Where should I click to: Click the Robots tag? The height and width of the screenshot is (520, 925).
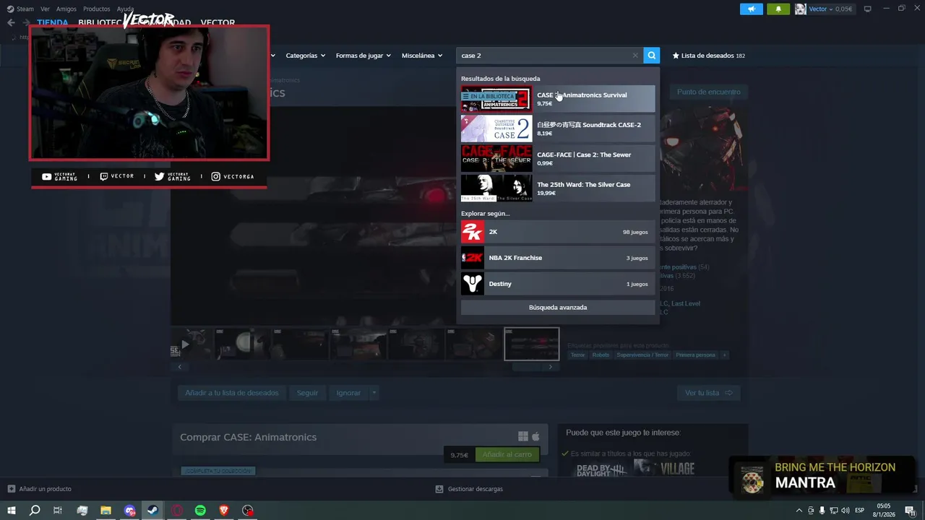601,355
